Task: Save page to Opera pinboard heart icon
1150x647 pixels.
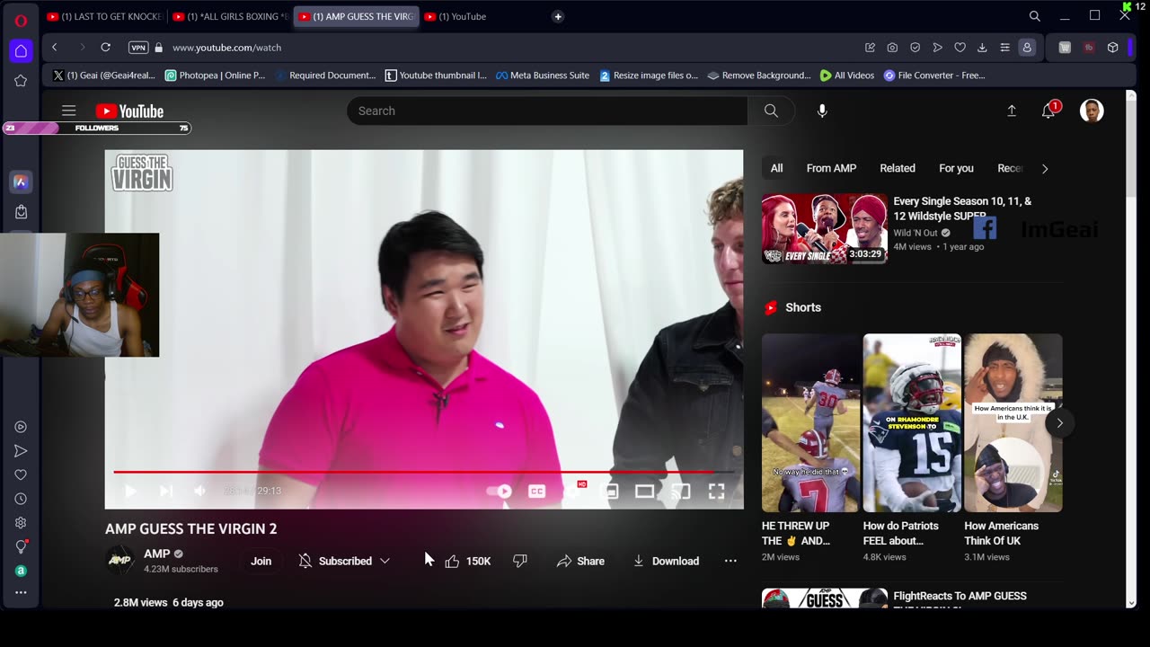Action: [x=960, y=48]
